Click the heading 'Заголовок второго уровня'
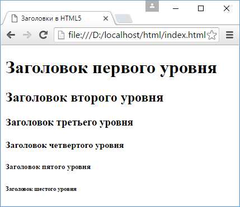The height and width of the screenshot is (207, 240). [x=84, y=98]
